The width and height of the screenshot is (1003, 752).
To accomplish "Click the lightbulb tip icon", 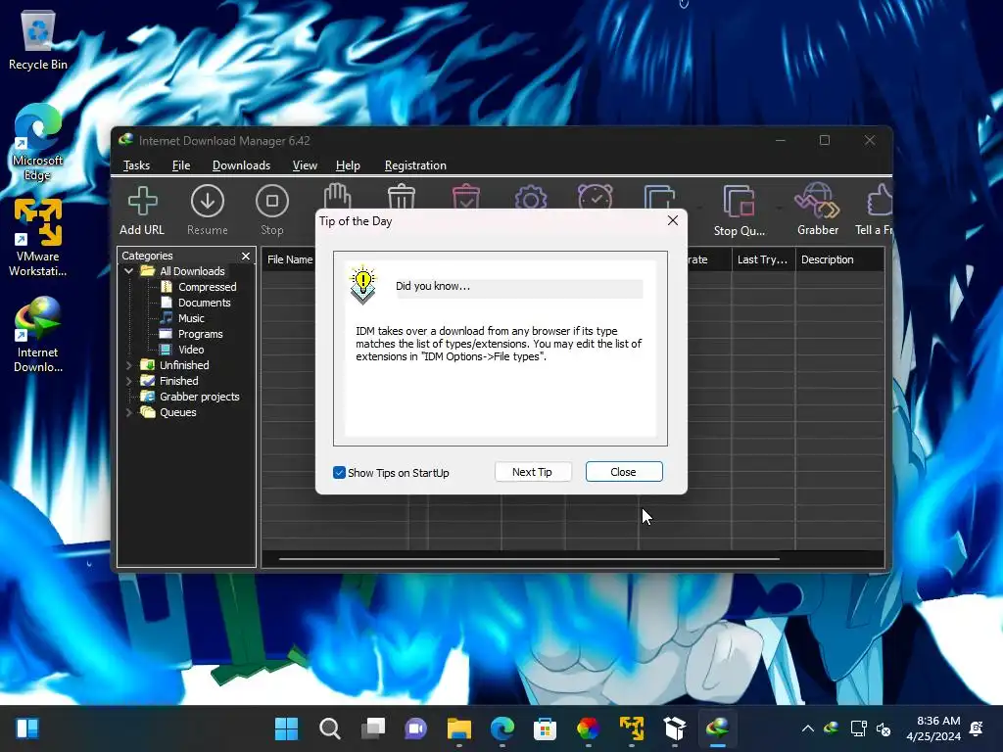I will point(362,284).
